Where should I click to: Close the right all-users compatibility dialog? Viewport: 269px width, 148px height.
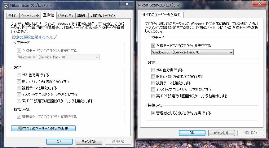(259, 4)
